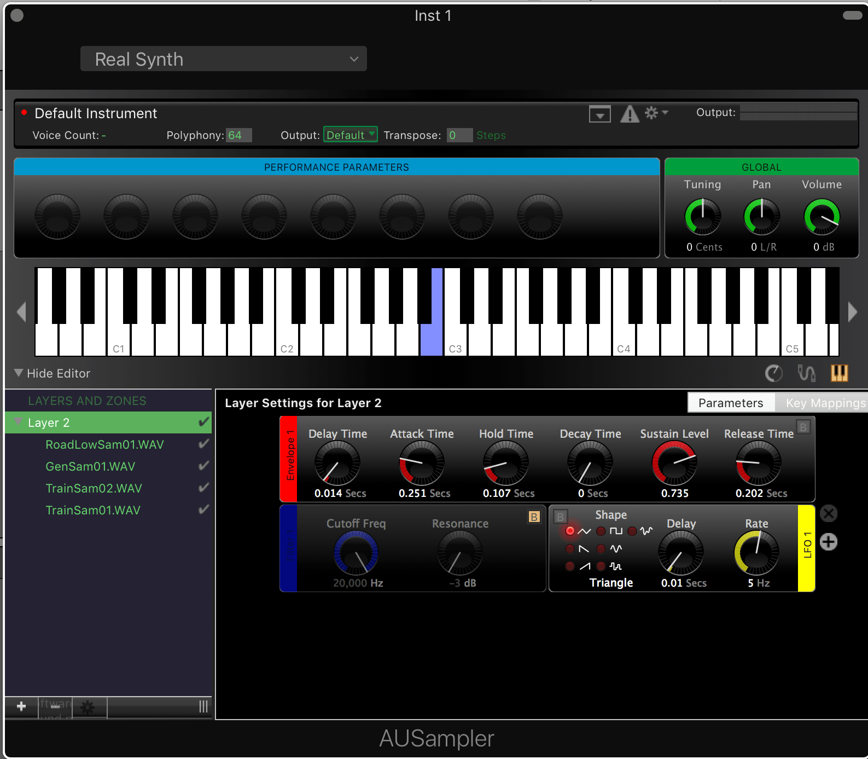Switch to the Parameters tab
The height and width of the screenshot is (759, 868).
pyautogui.click(x=730, y=403)
